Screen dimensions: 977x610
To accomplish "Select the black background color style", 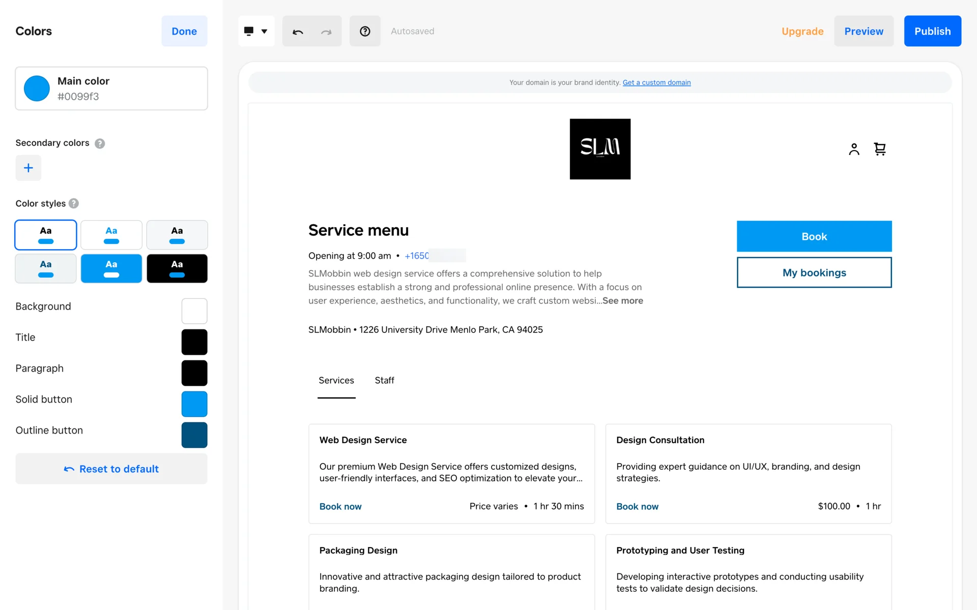I will point(177,268).
